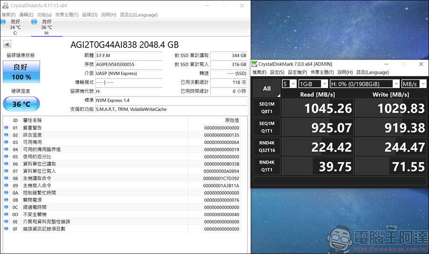Click RND4K Q32T16 read result 224.42
429x254 pixels.
pos(317,147)
